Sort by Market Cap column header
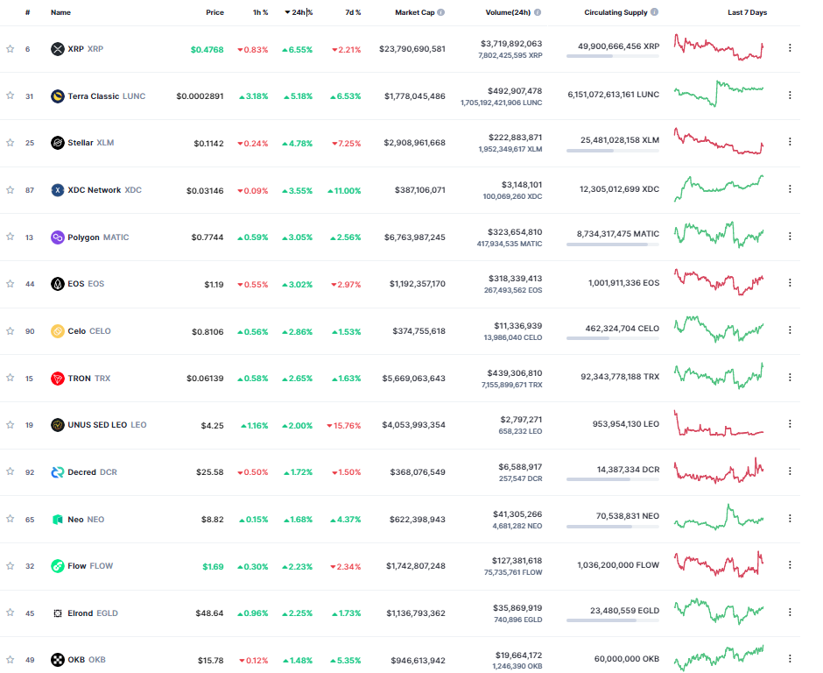This screenshot has height=673, width=823. coord(415,12)
